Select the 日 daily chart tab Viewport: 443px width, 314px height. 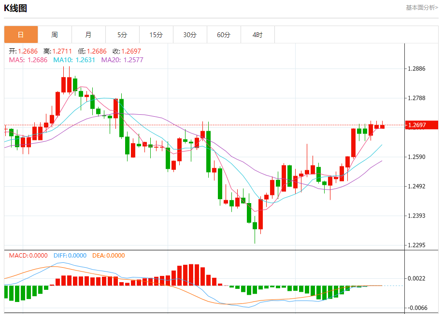pos(21,35)
